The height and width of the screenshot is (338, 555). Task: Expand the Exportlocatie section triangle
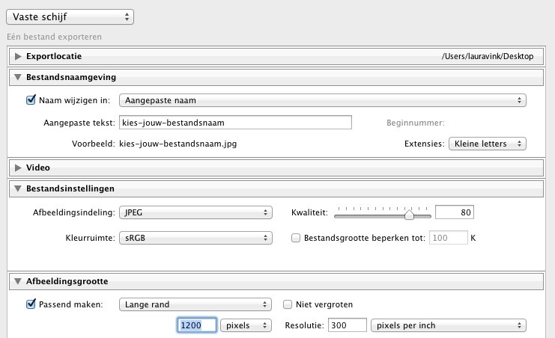click(x=18, y=56)
